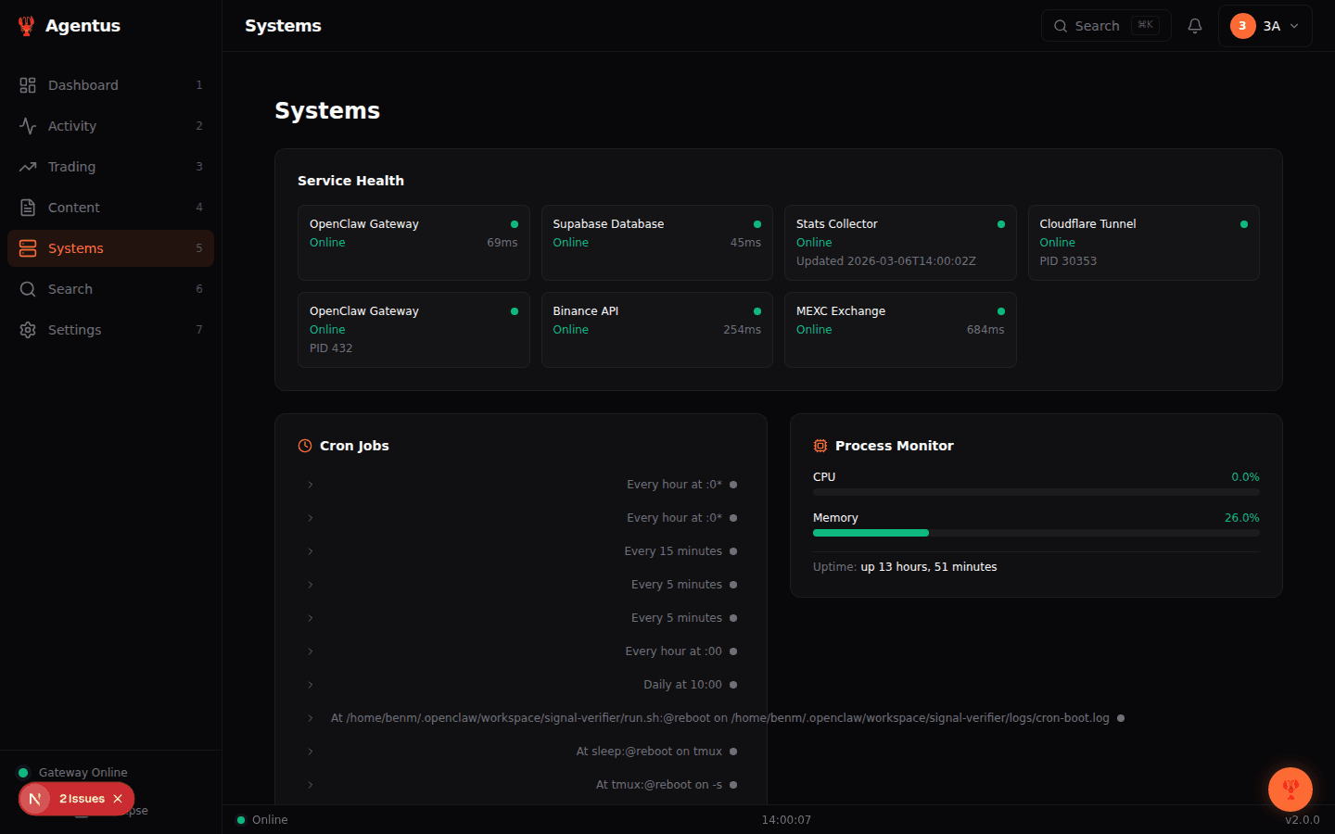Click the floating lobster action button
Screen dimensions: 1335x834
coord(1290,790)
